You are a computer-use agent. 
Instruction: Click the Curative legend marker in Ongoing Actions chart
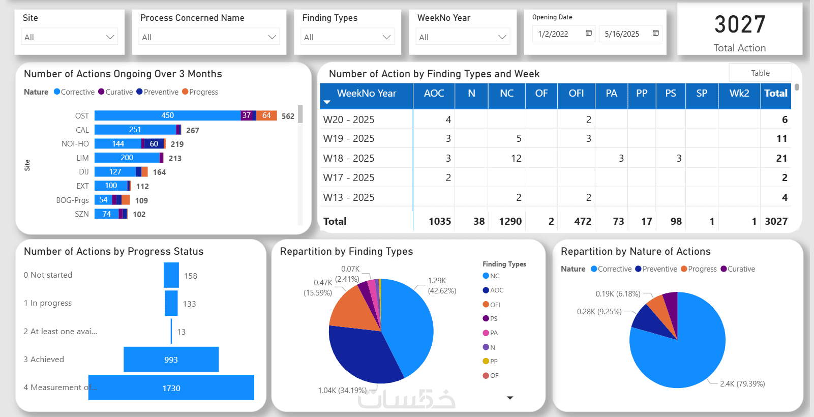101,92
